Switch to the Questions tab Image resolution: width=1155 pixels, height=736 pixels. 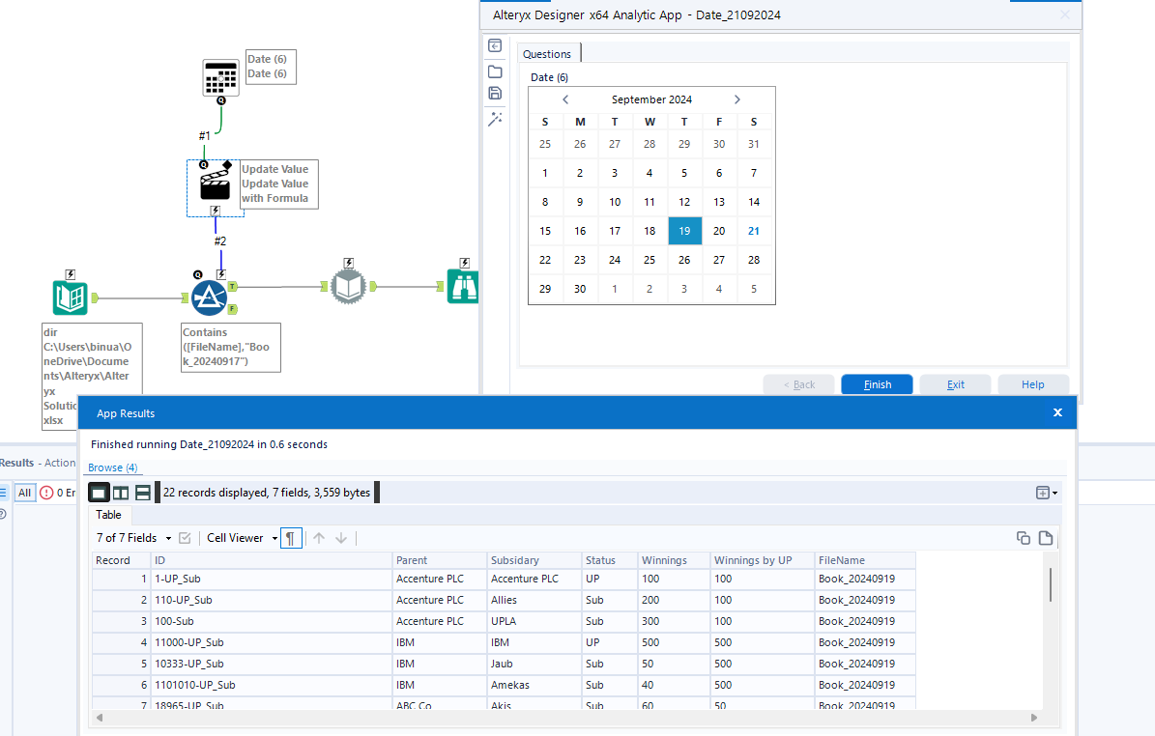pos(548,54)
